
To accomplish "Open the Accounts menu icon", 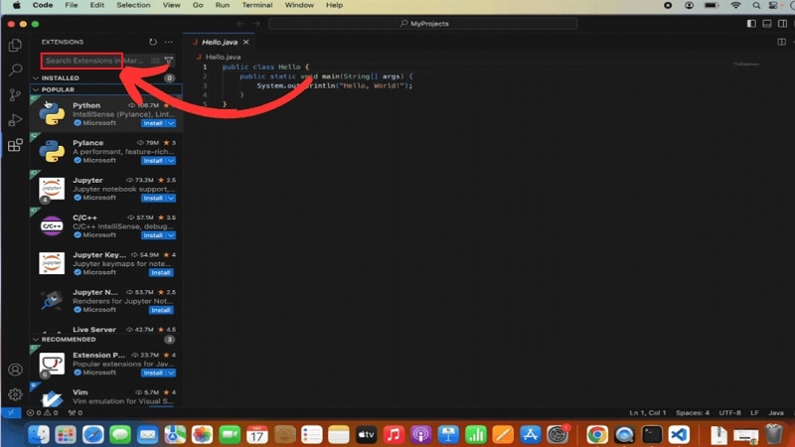I will point(15,370).
